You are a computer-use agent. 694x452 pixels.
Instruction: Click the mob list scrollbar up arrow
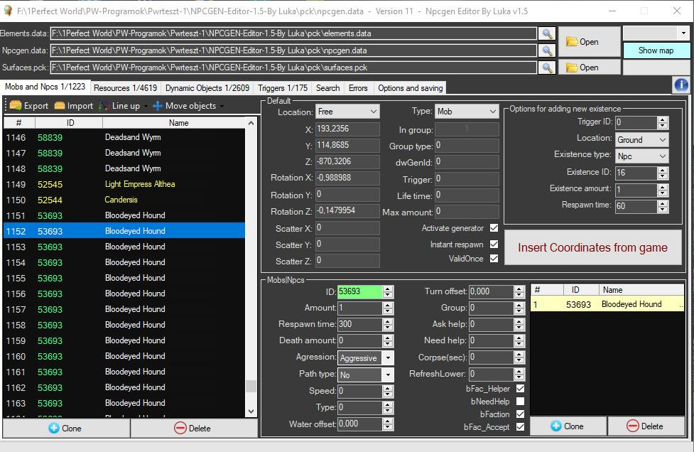coord(251,123)
